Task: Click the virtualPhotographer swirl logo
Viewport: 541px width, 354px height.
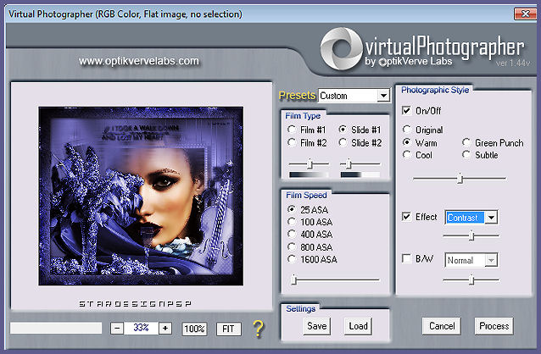Action: tap(341, 48)
